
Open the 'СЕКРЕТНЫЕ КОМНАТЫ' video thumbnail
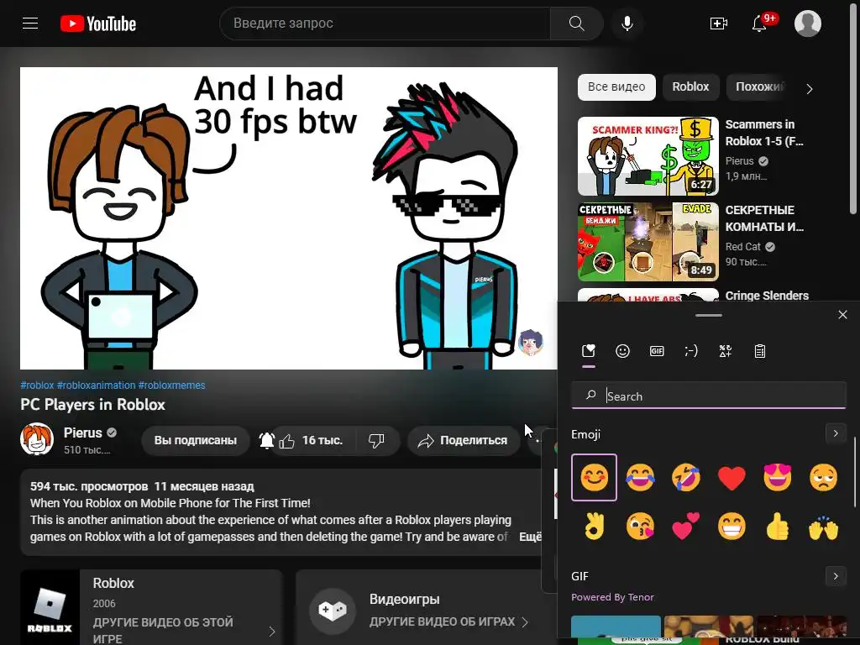pyautogui.click(x=648, y=241)
